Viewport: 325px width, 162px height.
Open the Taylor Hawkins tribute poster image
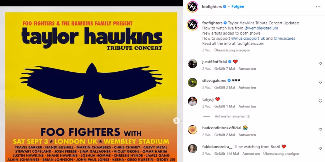coord(91,87)
